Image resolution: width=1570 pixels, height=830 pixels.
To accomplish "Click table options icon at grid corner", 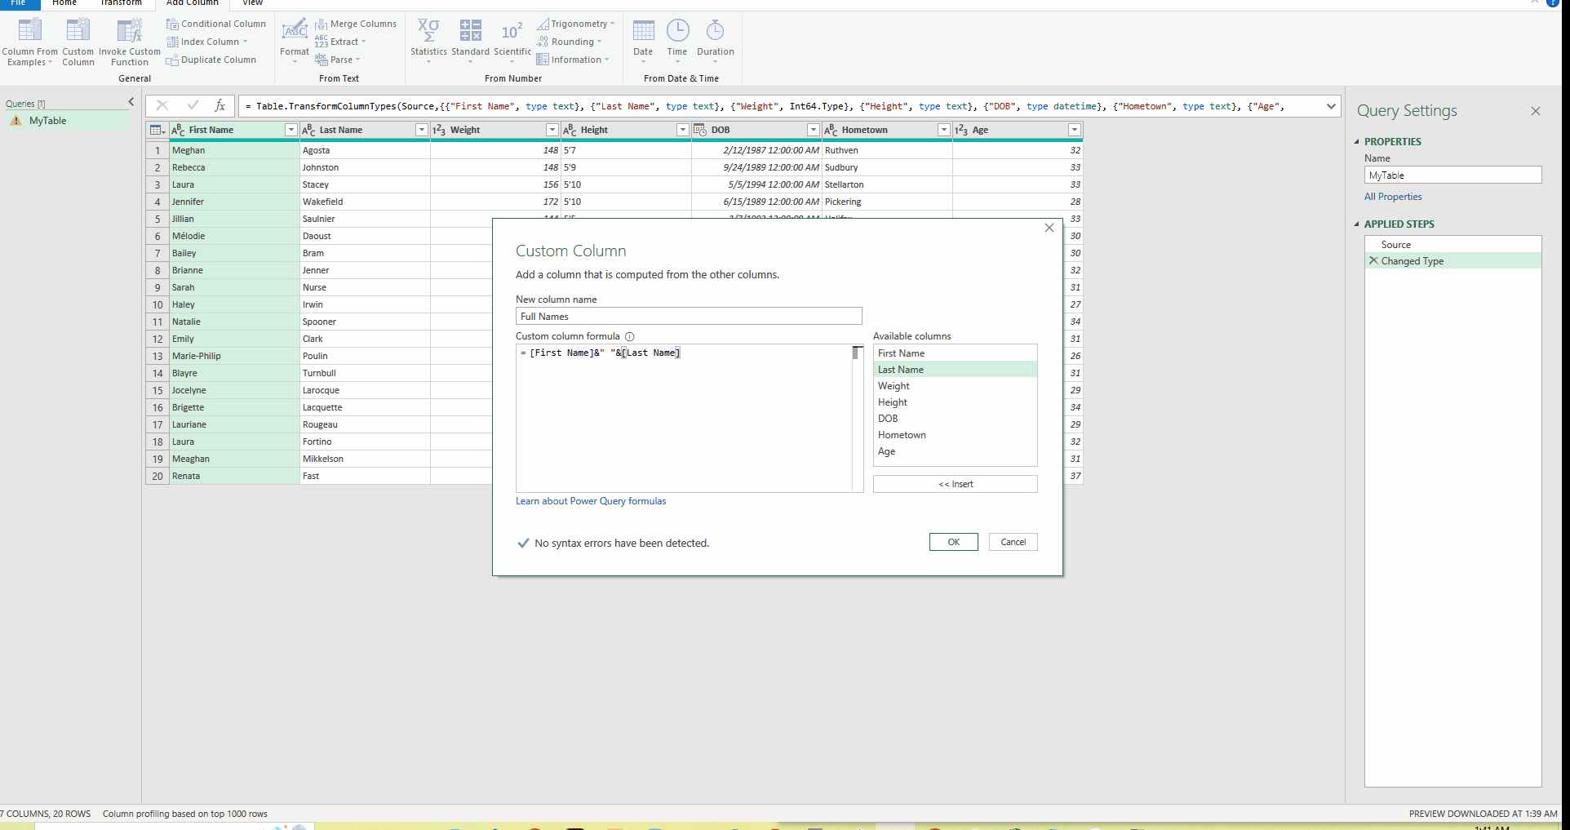I will (x=157, y=130).
